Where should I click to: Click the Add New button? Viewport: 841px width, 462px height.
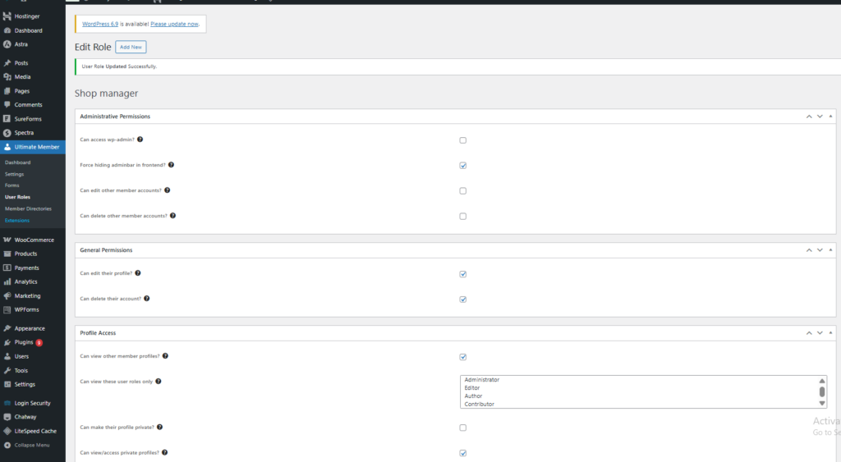pyautogui.click(x=131, y=48)
